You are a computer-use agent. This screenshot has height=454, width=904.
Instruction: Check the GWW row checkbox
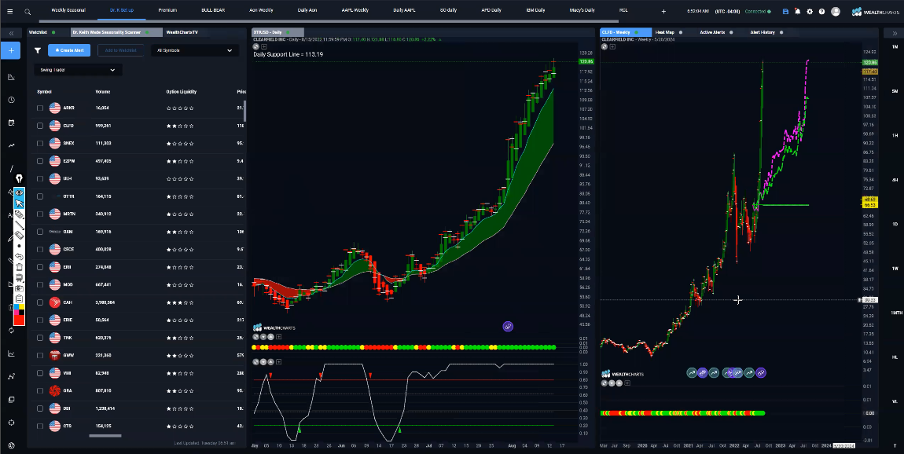coord(40,356)
